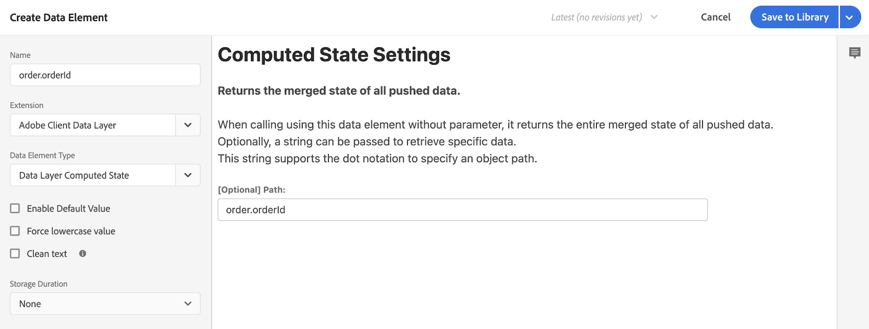Focus the Name input field

click(105, 75)
